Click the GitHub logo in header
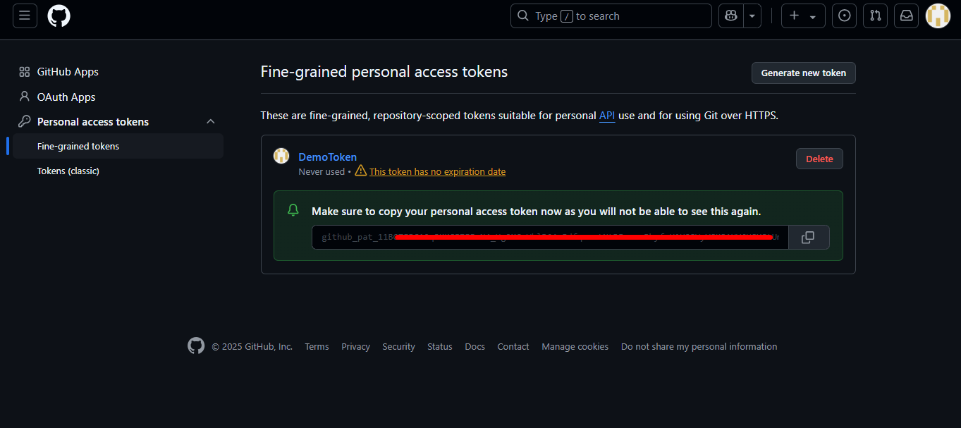 [x=59, y=16]
